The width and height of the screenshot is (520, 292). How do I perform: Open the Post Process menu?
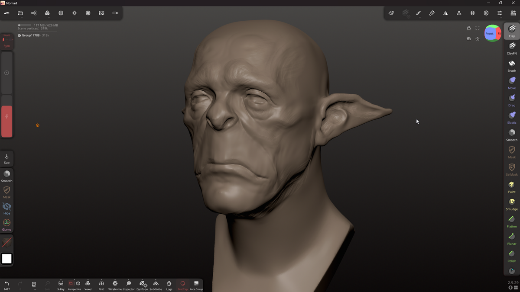(x=88, y=13)
